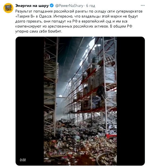149x167 pixels.
Task: Open the tweet via the 6 год timestamp
Action: [91, 6]
